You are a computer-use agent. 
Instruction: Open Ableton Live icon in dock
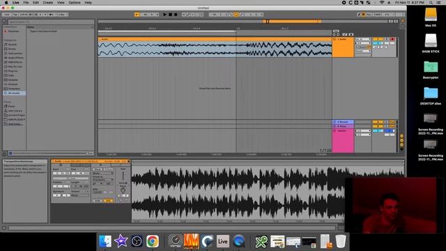point(223,241)
